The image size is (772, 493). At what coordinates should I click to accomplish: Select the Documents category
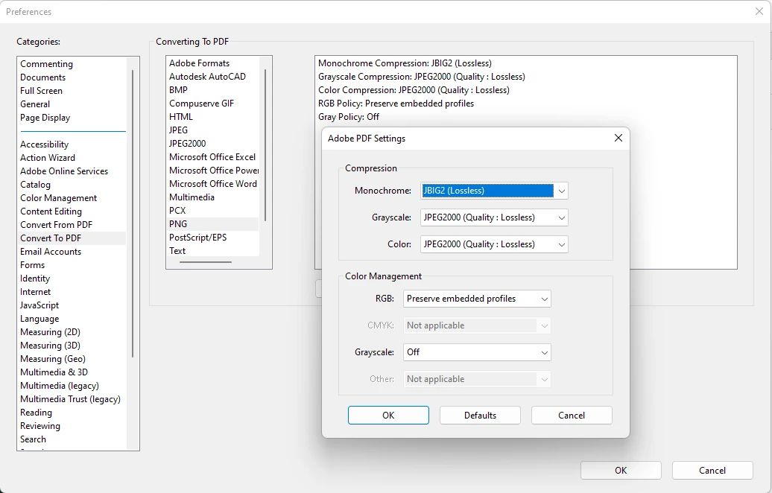point(42,77)
